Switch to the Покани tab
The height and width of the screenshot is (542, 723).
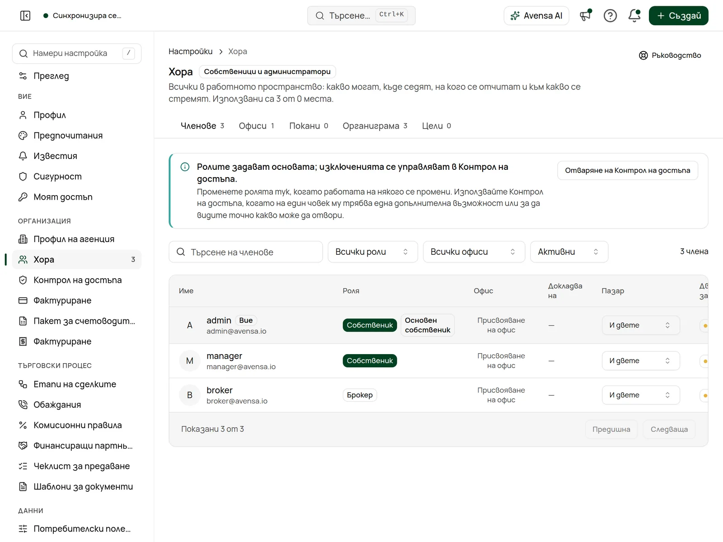coord(309,126)
